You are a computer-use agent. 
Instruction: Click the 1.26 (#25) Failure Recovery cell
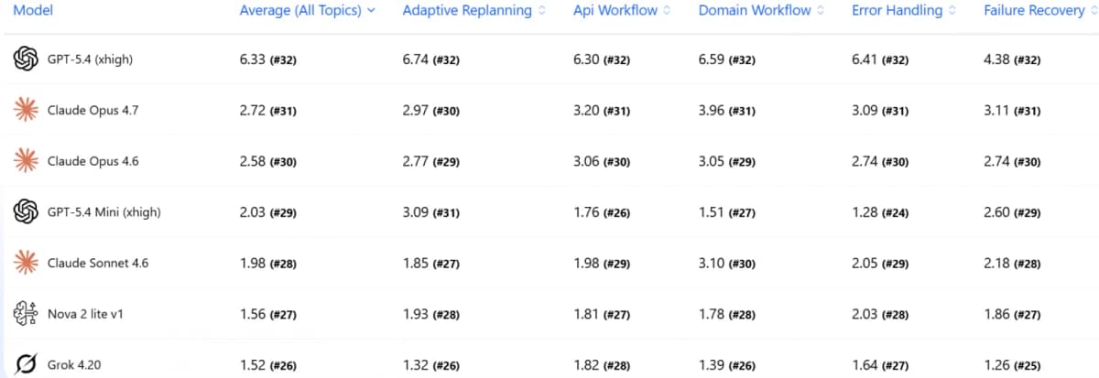(x=1012, y=365)
